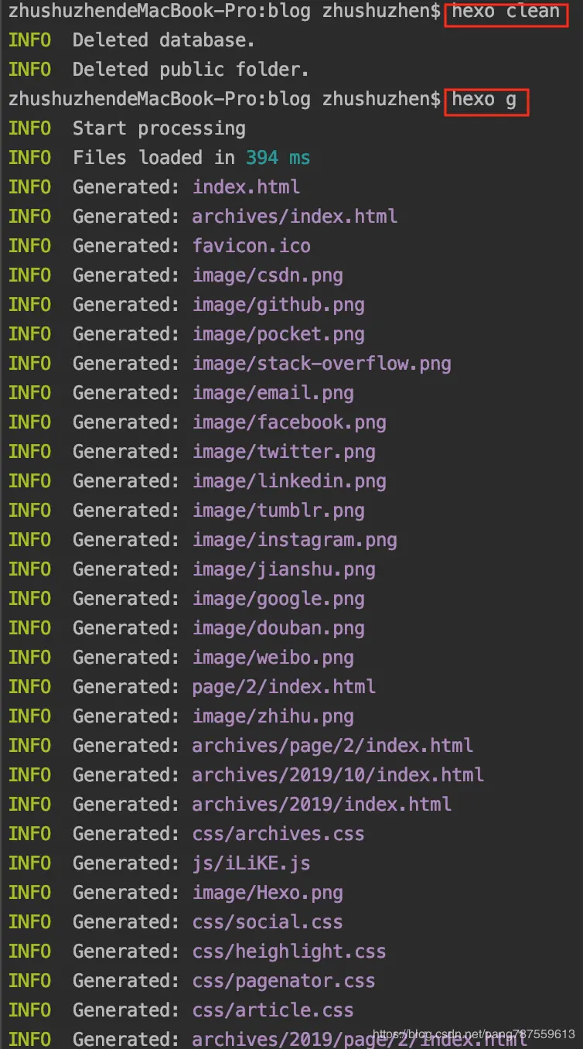The image size is (583, 1049).
Task: Click 'image/linkedin.png' file path
Action: (289, 481)
